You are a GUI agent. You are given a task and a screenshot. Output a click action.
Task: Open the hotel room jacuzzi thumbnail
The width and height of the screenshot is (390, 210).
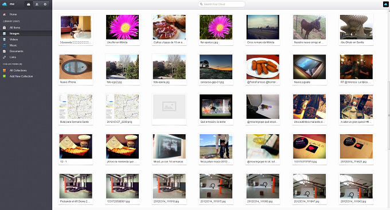tap(76, 27)
